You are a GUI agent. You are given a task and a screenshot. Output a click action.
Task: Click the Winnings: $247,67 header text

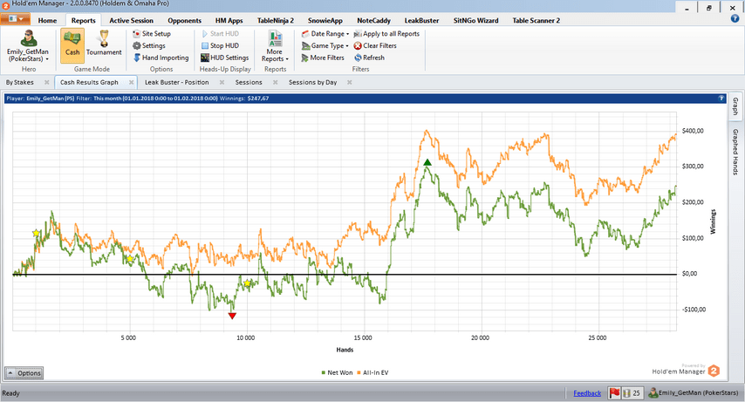tap(244, 99)
